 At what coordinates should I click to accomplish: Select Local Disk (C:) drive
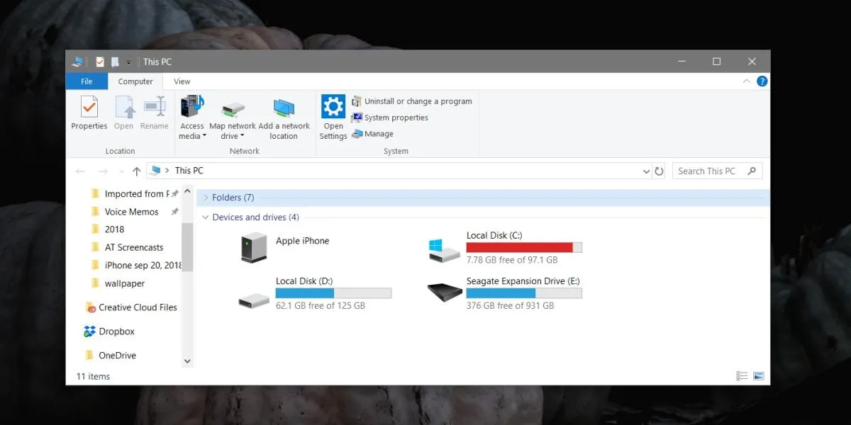tap(506, 247)
